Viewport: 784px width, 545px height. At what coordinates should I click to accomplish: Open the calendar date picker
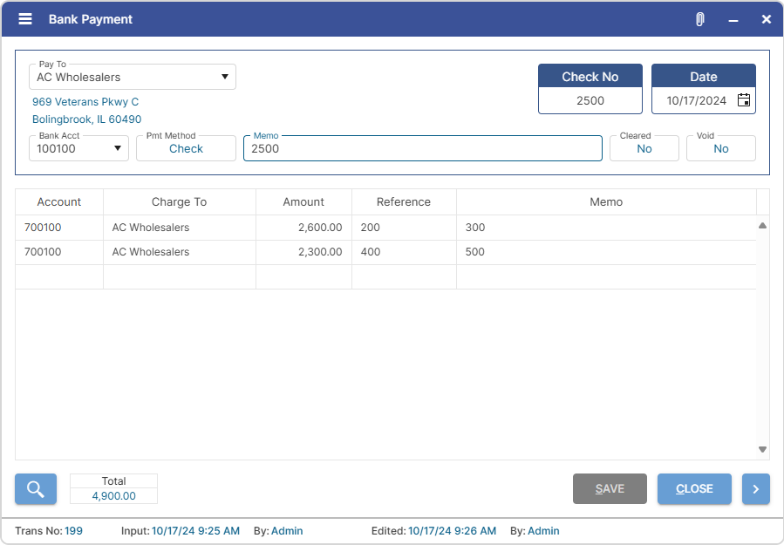tap(744, 100)
